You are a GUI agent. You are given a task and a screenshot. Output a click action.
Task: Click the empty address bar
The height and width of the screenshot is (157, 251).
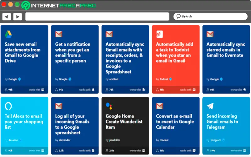pyautogui.click(x=97, y=17)
